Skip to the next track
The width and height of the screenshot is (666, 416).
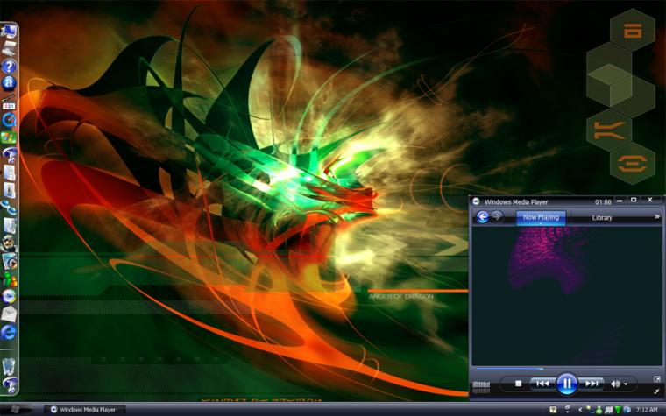pyautogui.click(x=592, y=384)
